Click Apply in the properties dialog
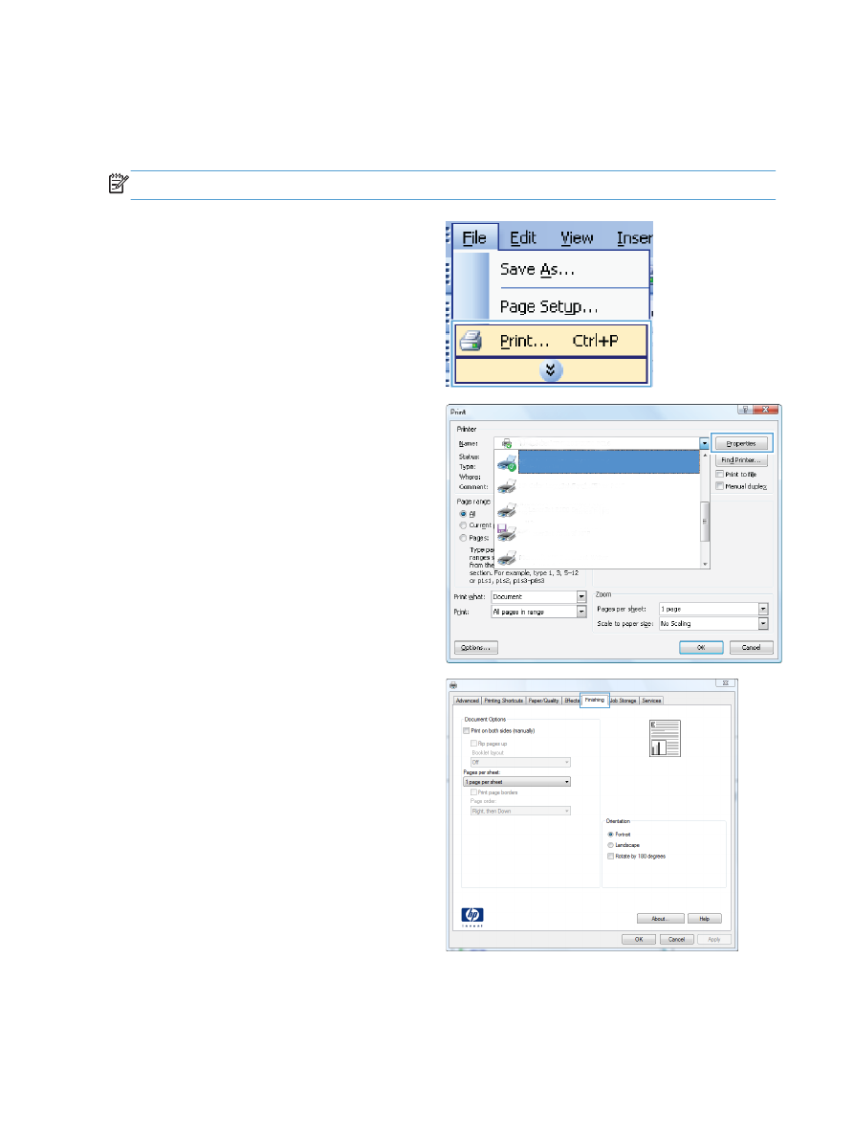Screen dimensions: 854x1137 (x=714, y=939)
